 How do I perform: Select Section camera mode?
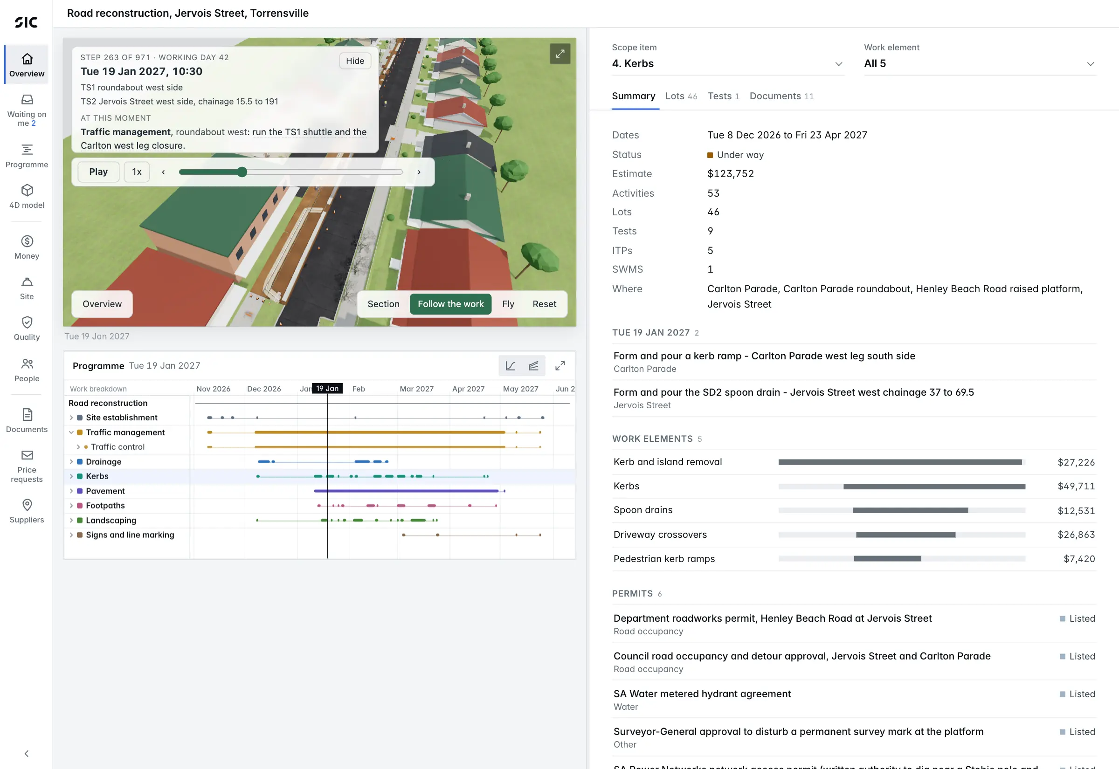click(384, 304)
